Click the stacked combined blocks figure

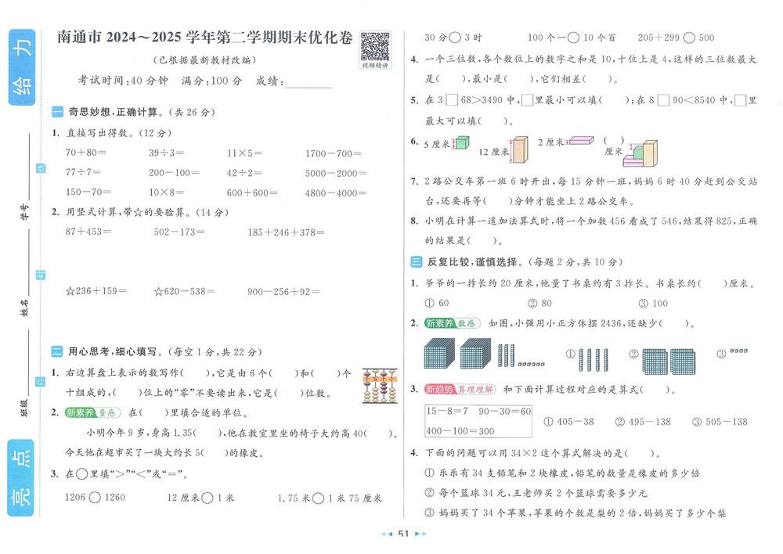tap(640, 154)
